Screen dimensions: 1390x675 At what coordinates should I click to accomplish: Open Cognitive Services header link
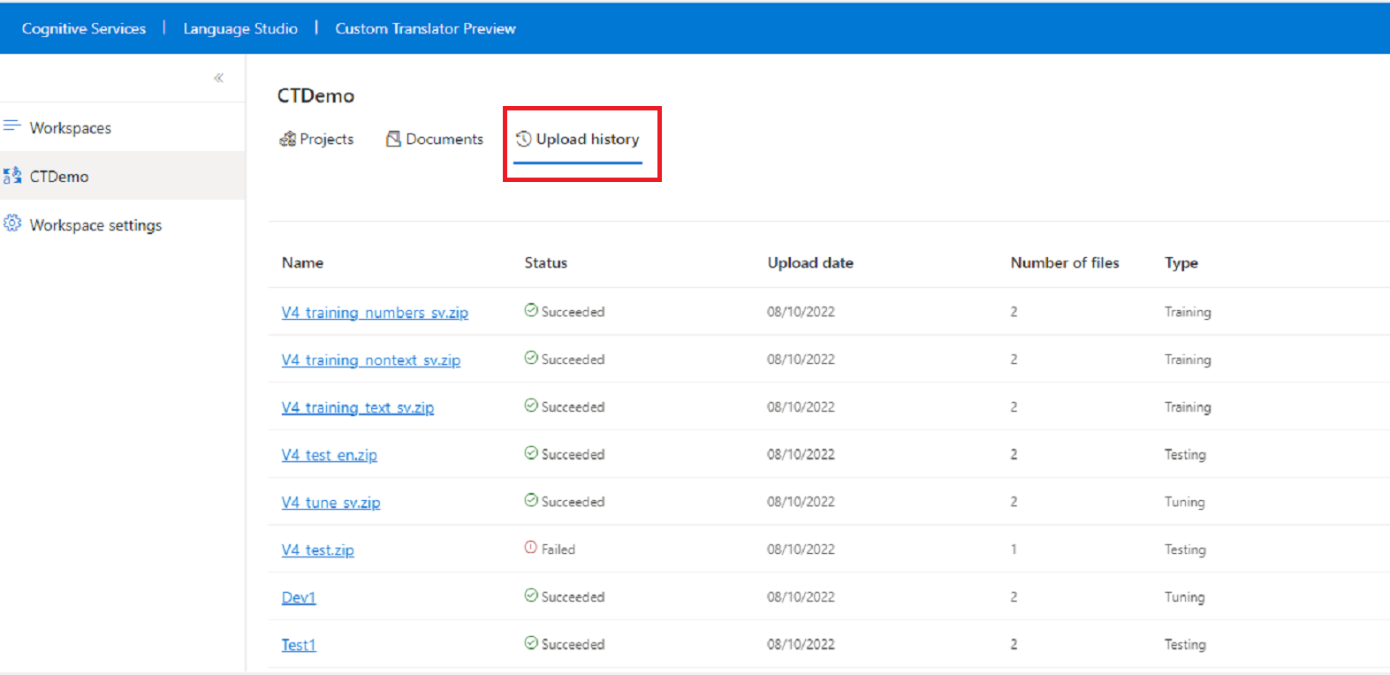click(84, 28)
